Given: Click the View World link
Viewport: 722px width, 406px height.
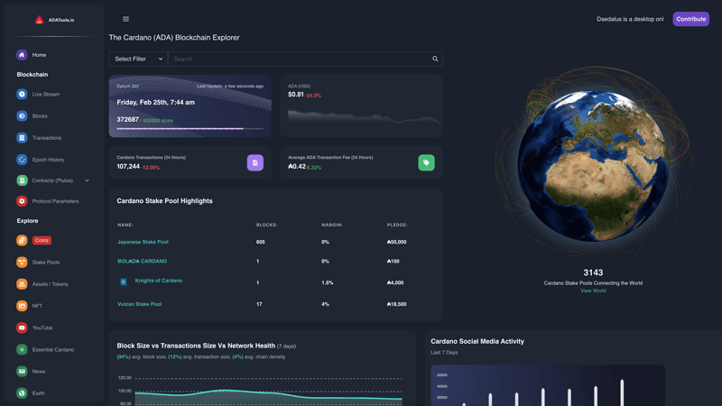Looking at the screenshot, I should [593, 291].
